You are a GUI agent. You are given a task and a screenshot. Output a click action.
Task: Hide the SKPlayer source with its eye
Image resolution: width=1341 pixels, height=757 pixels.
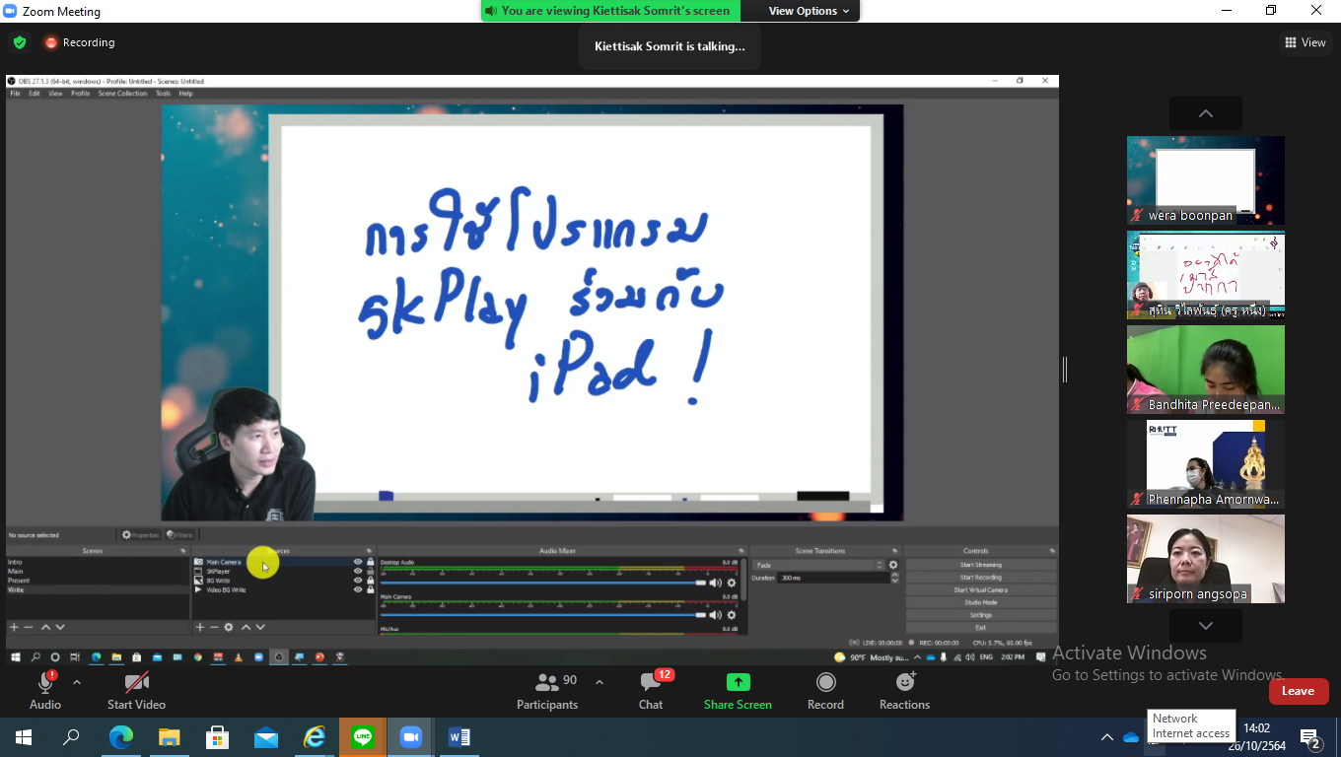coord(358,571)
